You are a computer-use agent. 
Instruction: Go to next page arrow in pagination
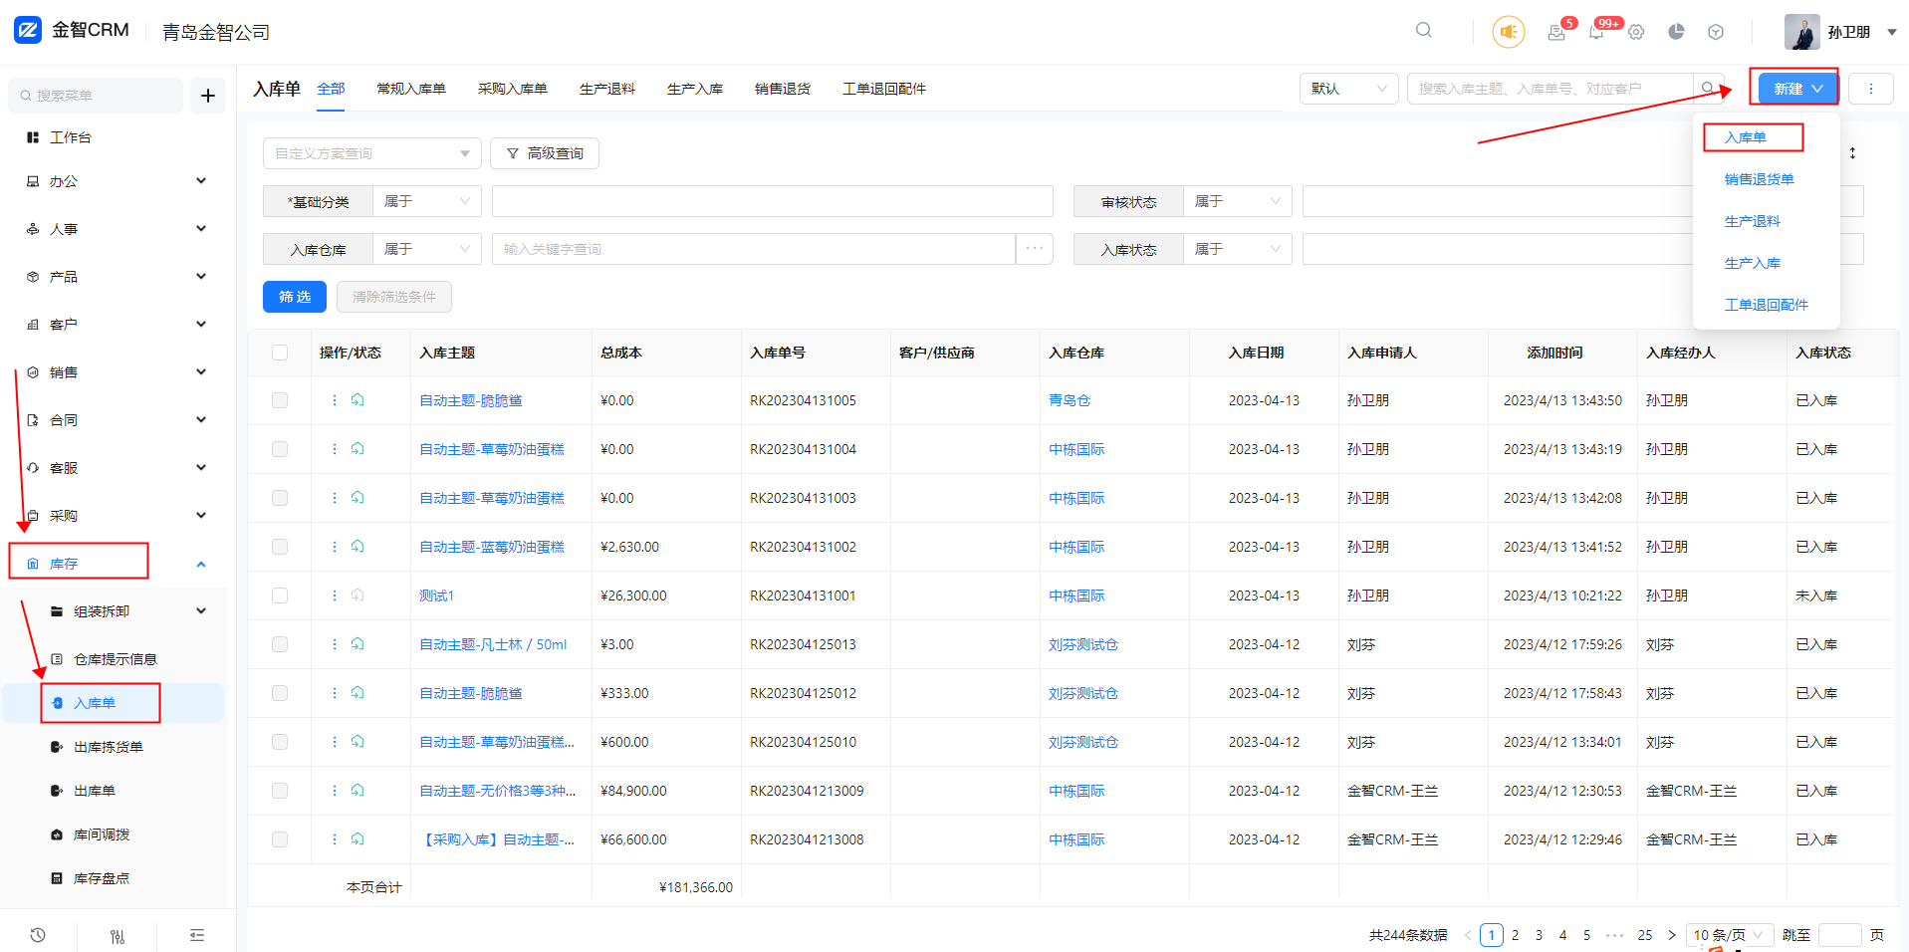point(1671,935)
